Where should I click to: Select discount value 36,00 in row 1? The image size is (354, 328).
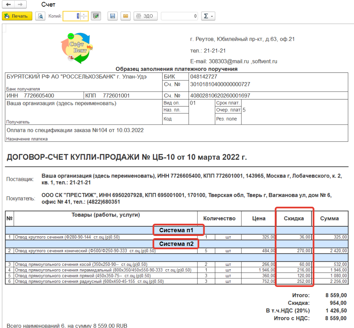pyautogui.click(x=305, y=237)
